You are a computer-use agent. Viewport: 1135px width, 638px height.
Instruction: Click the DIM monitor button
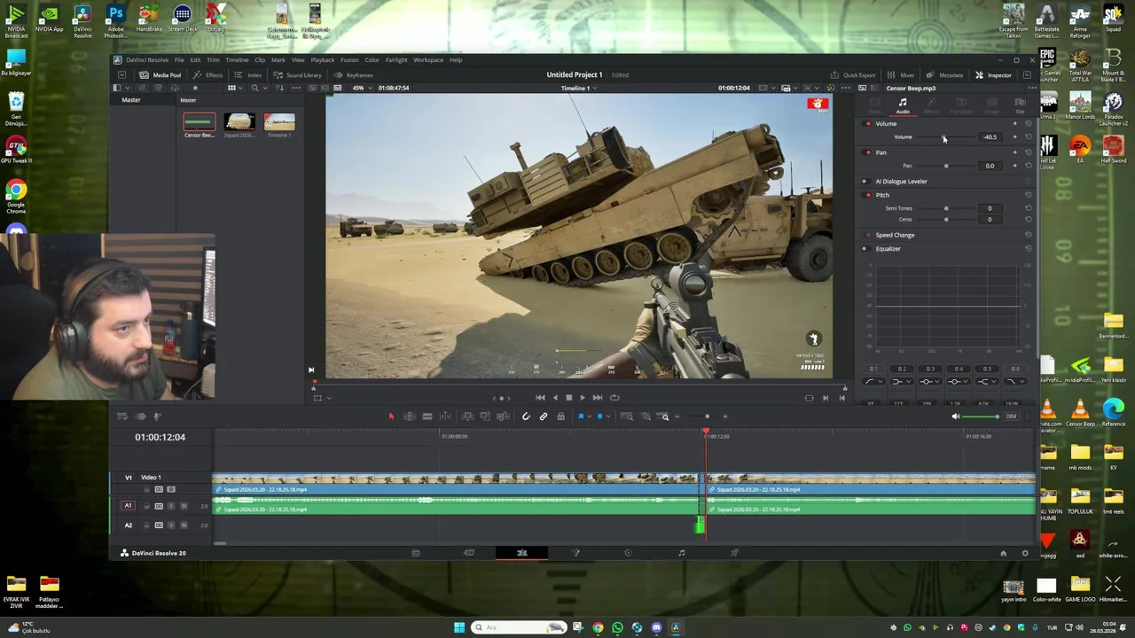pyautogui.click(x=1011, y=416)
